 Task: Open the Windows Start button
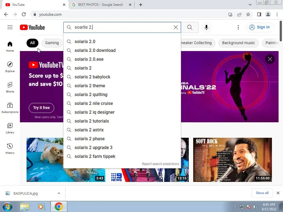click(x=7, y=207)
